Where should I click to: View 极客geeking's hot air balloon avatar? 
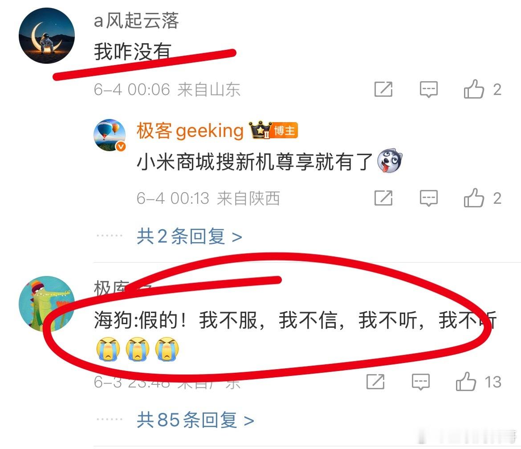click(110, 135)
